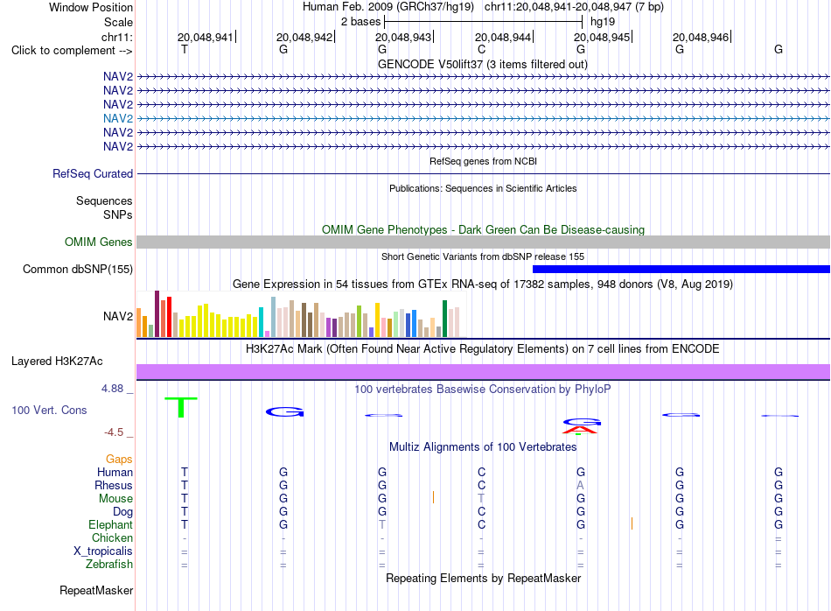Click the -4.5 conservation scale value

(114, 432)
